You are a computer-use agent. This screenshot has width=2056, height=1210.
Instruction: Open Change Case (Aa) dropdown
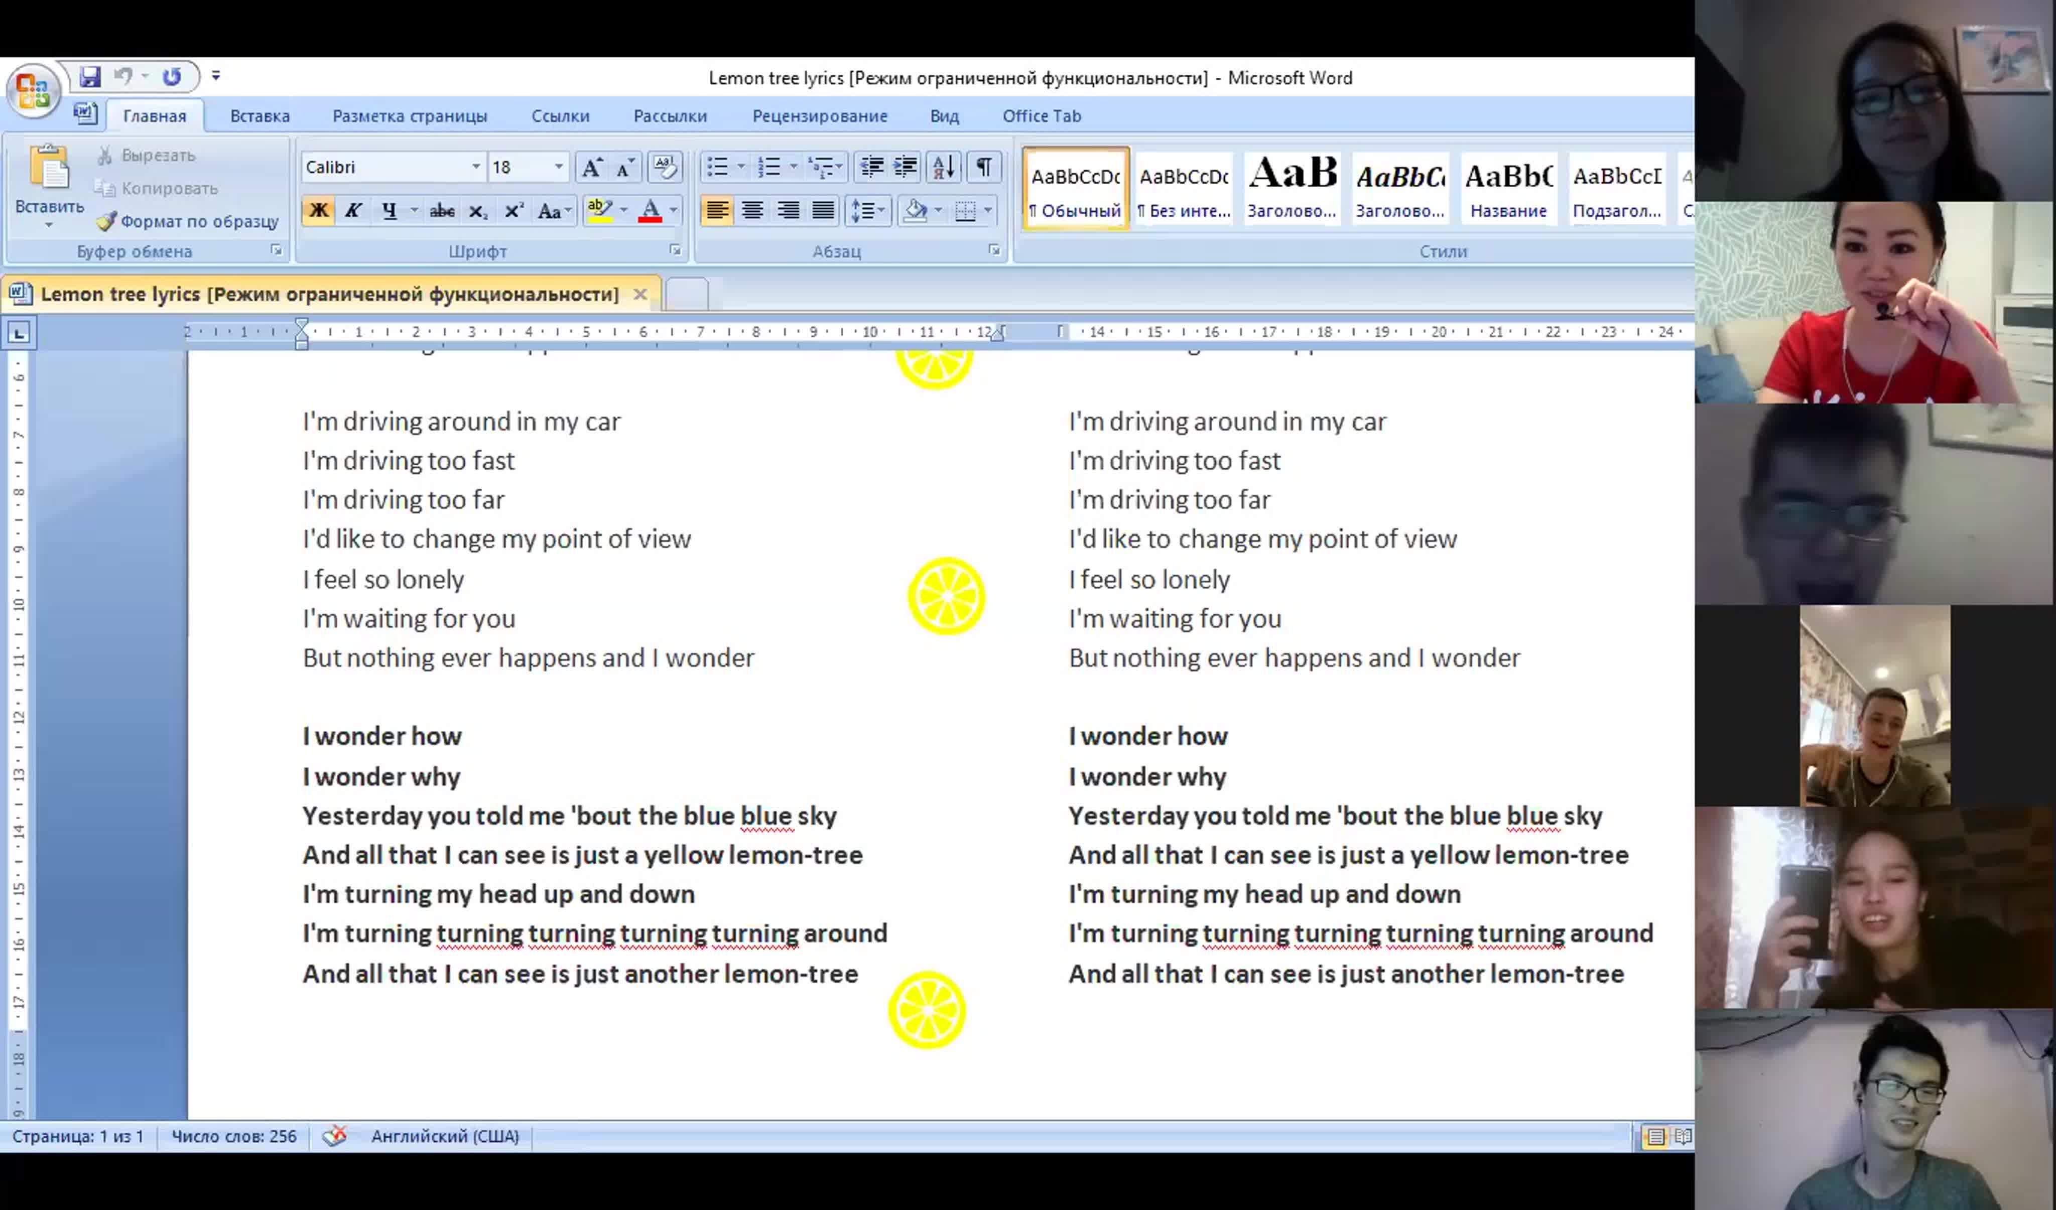pyautogui.click(x=555, y=210)
